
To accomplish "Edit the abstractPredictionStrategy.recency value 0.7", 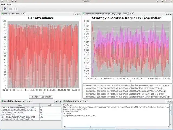I will click(50, 108).
